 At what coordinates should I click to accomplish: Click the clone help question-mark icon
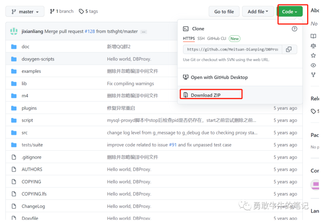click(x=294, y=29)
